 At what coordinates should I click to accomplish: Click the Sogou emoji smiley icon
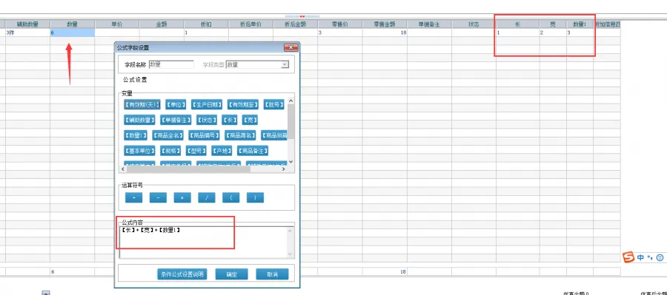pyautogui.click(x=660, y=257)
